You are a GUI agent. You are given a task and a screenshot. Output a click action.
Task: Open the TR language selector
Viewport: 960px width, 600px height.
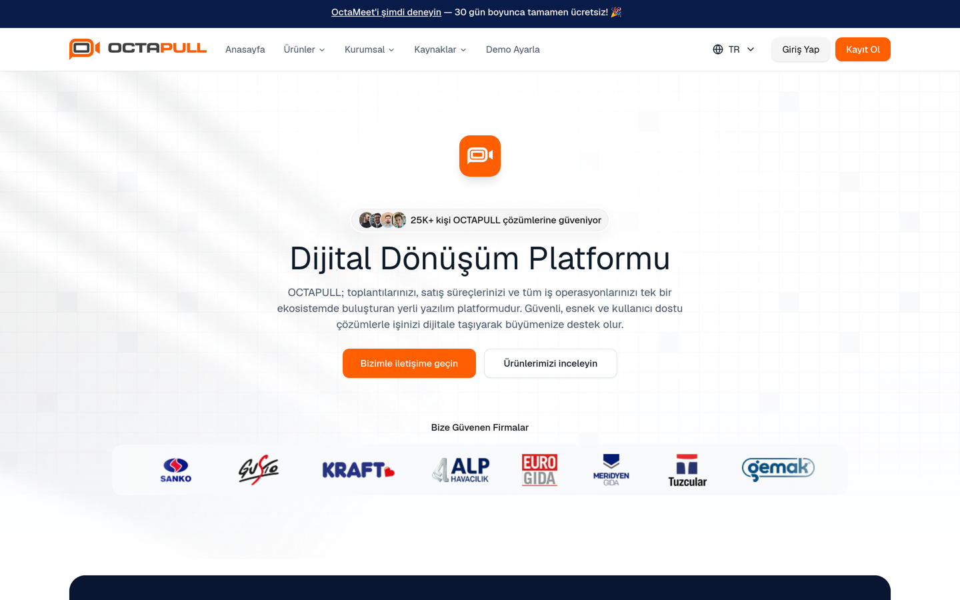click(734, 49)
